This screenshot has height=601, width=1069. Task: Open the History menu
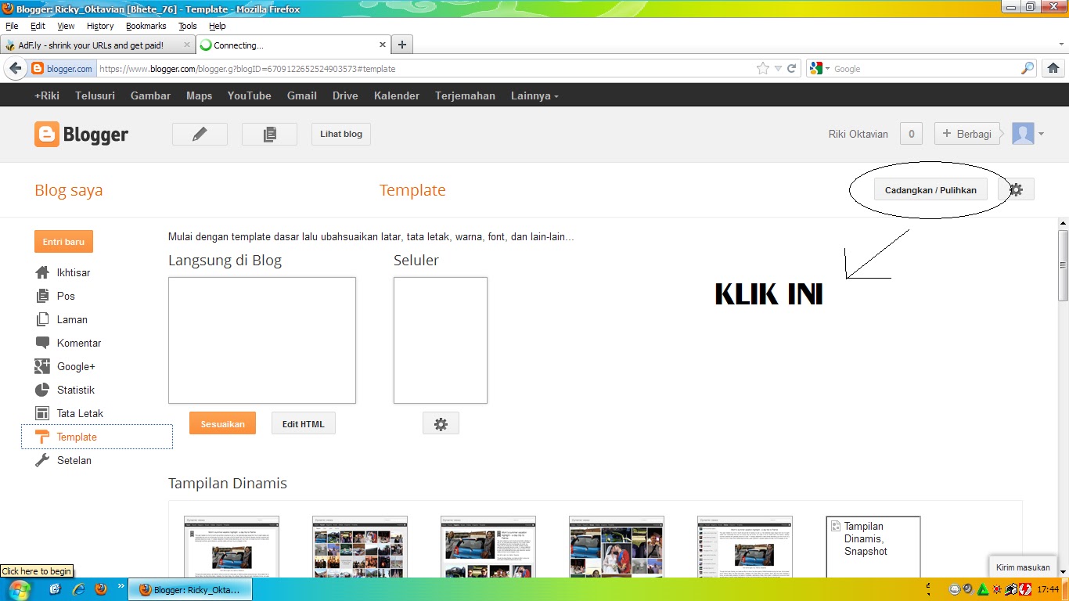coord(100,26)
